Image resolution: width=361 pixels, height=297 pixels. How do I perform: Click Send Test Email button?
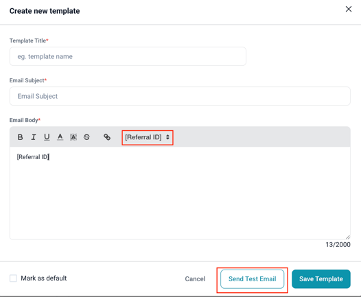(252, 279)
